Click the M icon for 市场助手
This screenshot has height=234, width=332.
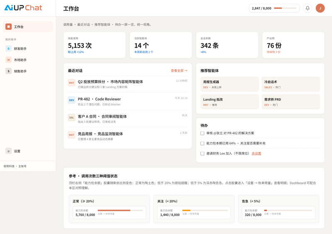tap(8, 60)
